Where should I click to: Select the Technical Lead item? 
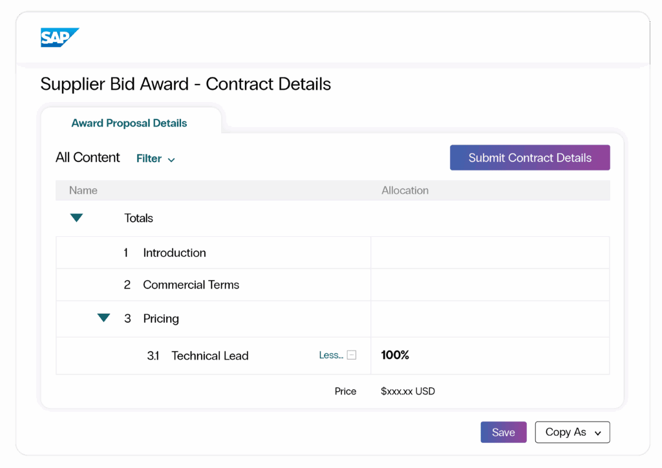(x=210, y=356)
